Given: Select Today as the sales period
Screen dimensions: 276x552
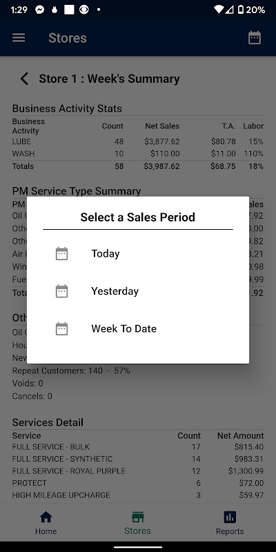Looking at the screenshot, I should tap(138, 253).
